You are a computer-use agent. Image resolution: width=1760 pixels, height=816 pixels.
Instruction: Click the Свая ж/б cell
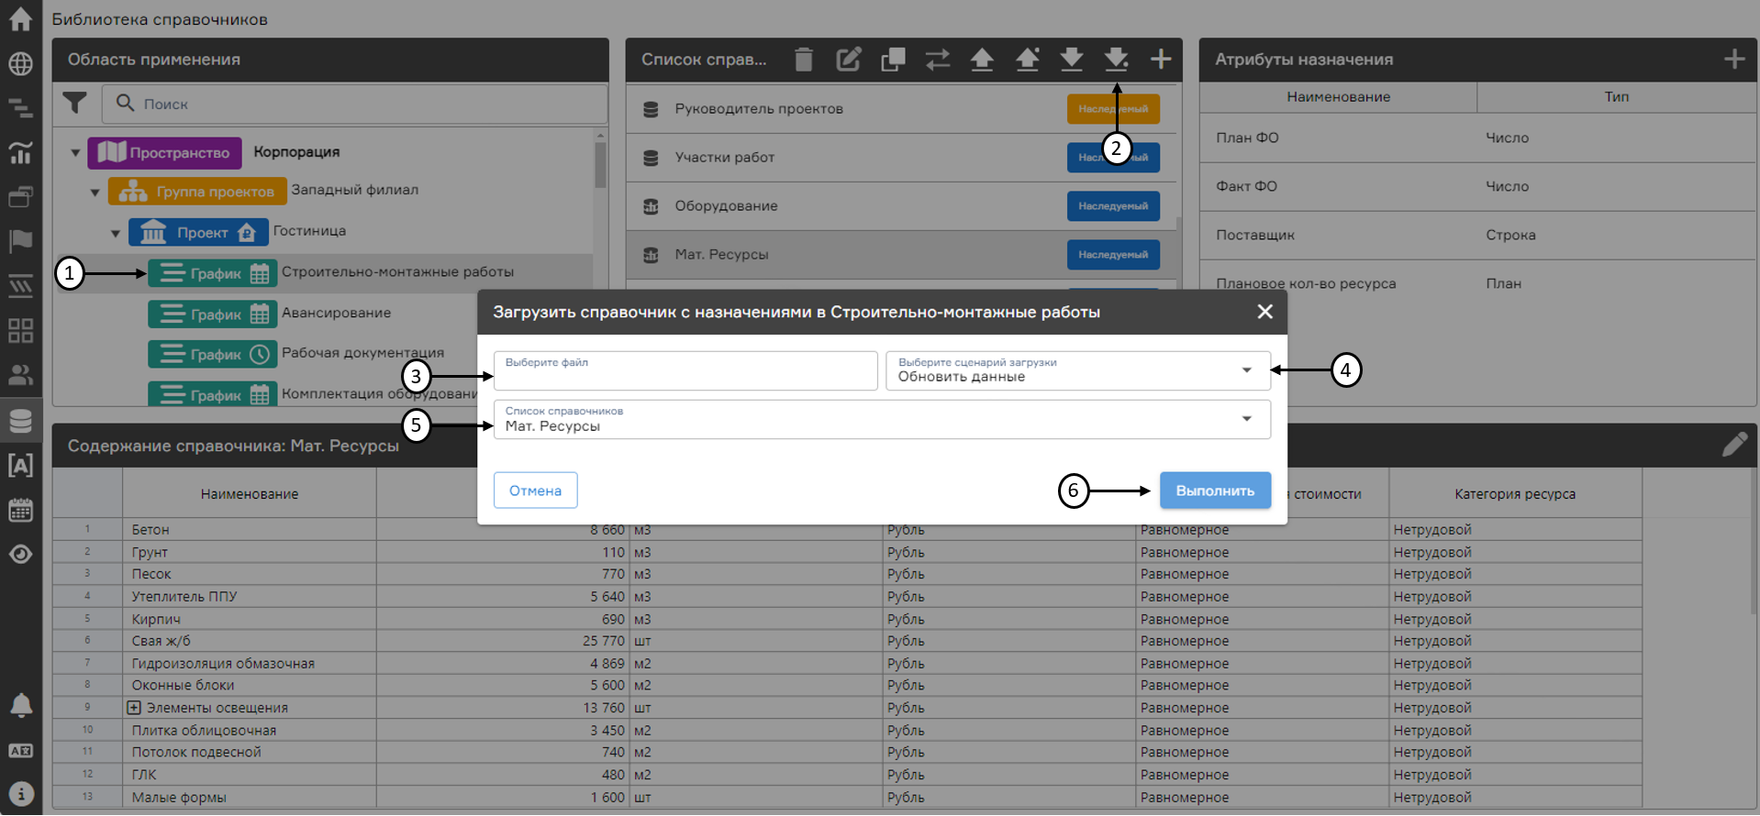pos(249,641)
